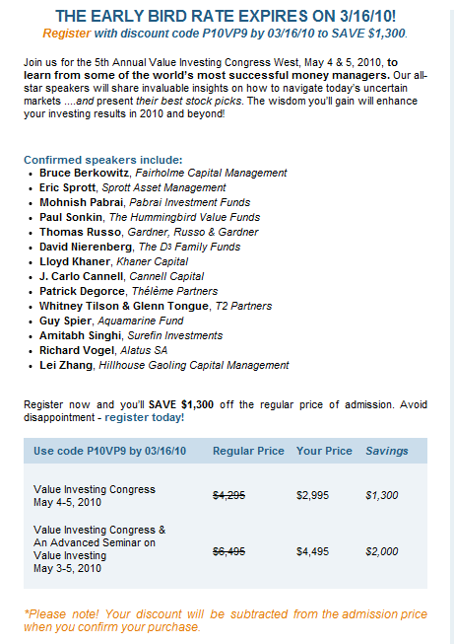
Task: Click the Savings column header
Action: click(387, 451)
